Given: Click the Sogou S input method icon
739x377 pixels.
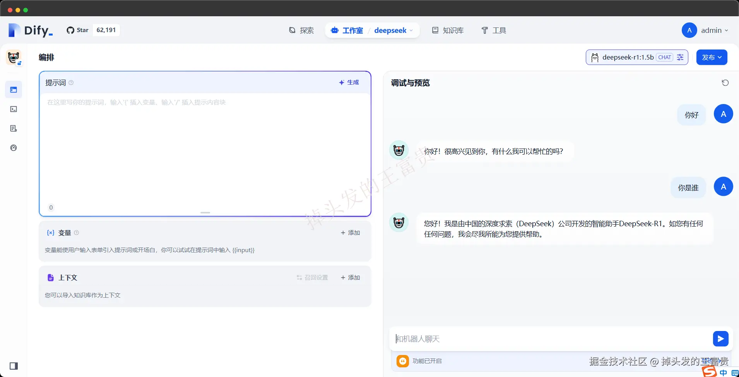Looking at the screenshot, I should point(709,372).
